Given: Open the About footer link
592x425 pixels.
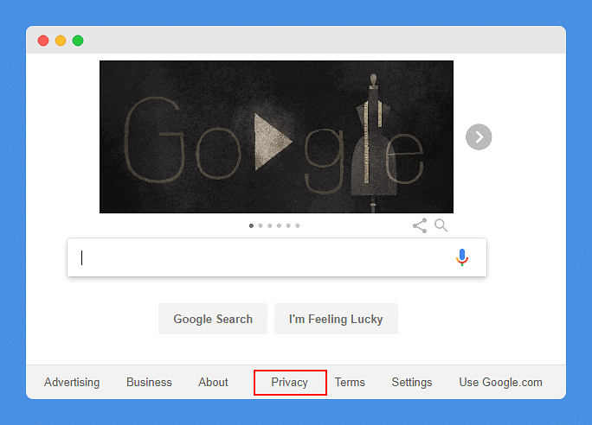Looking at the screenshot, I should [213, 382].
